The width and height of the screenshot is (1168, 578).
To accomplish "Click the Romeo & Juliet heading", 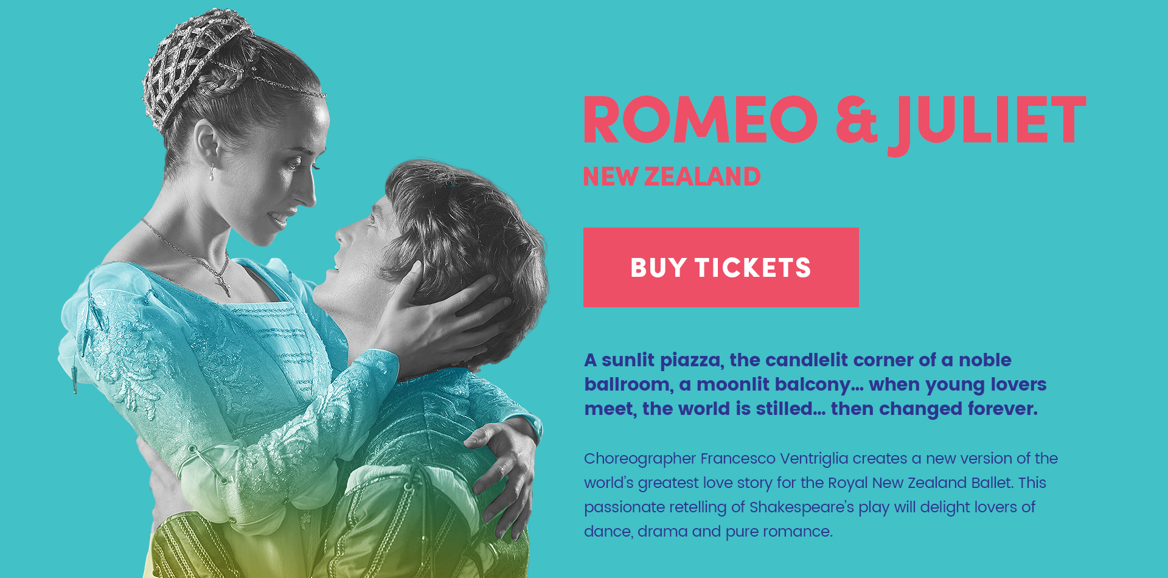I will pyautogui.click(x=834, y=120).
